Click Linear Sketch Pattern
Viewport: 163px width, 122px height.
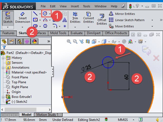tap(127, 20)
